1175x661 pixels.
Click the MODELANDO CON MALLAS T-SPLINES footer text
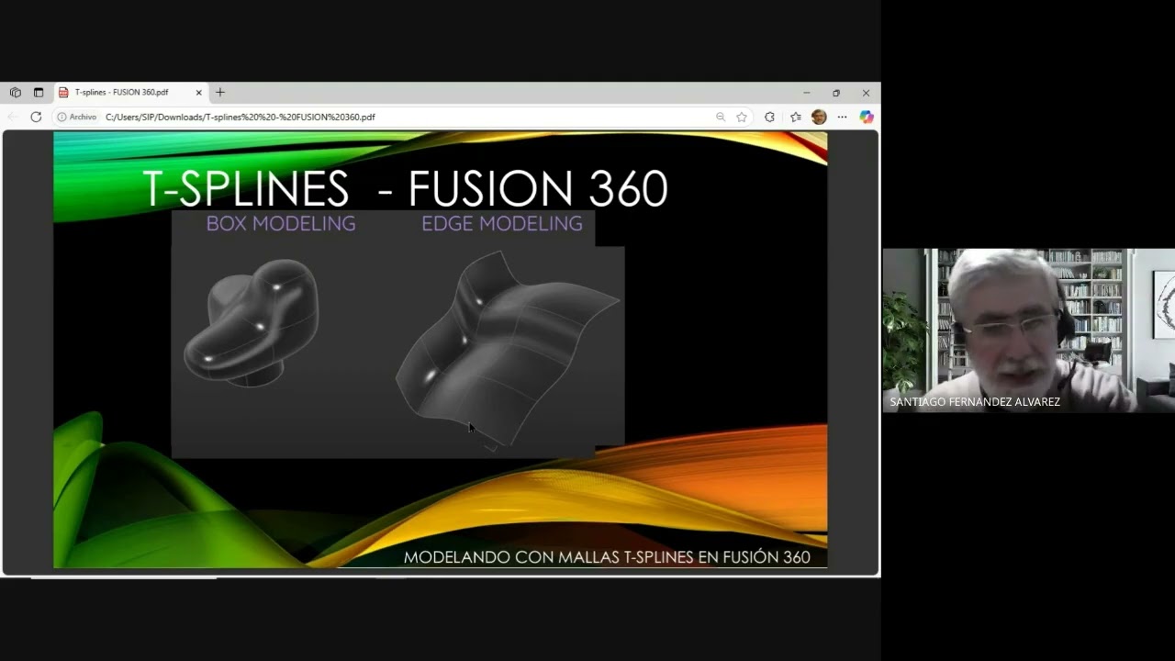607,557
